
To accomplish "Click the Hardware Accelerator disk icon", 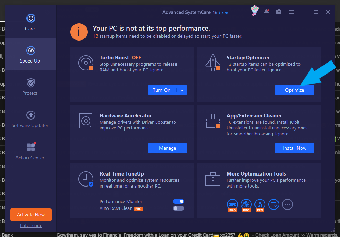I will (86, 121).
